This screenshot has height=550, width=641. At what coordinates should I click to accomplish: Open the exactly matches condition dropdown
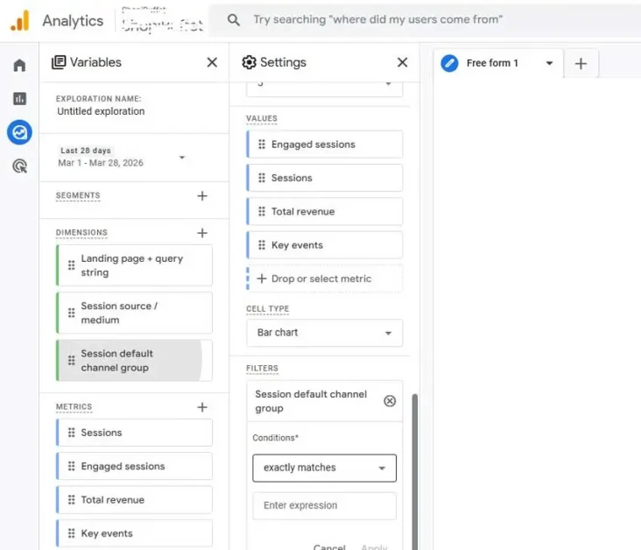pyautogui.click(x=324, y=468)
